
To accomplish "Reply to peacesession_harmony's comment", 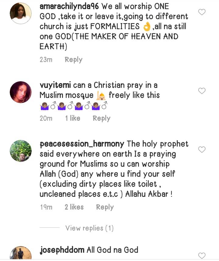I will coord(105,207).
